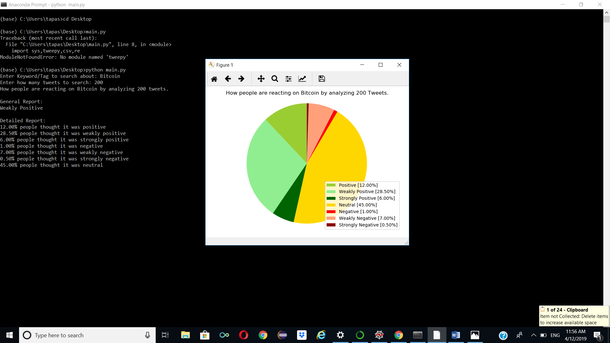Click the Neutral yellow legend swatch

pyautogui.click(x=331, y=205)
